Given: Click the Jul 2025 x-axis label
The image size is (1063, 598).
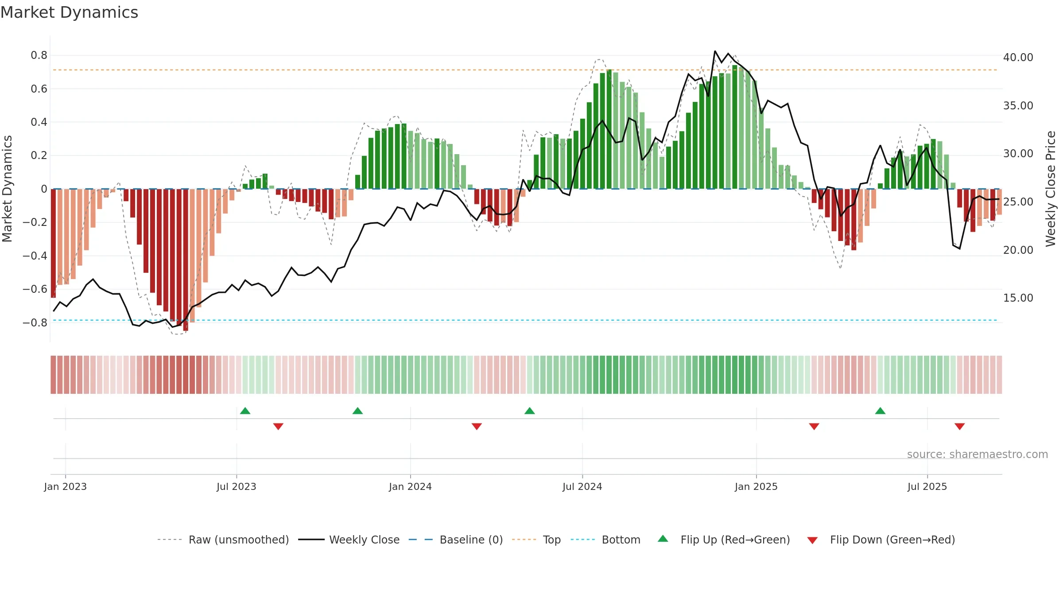Looking at the screenshot, I should 927,486.
